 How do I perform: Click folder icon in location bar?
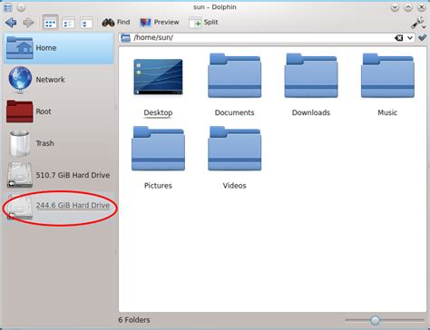pos(125,38)
